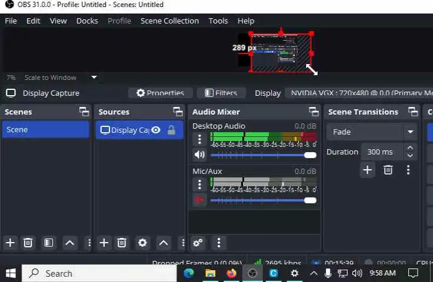Add a new source
The height and width of the screenshot is (282, 433).
coord(104,243)
